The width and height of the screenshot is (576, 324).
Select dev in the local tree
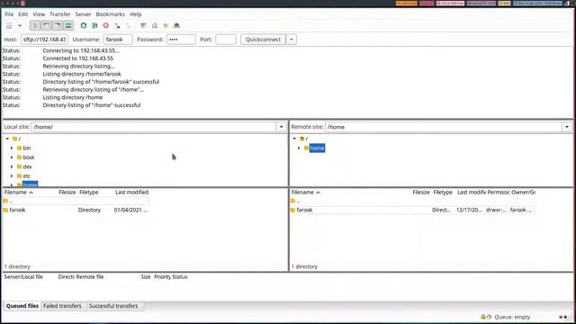(27, 166)
